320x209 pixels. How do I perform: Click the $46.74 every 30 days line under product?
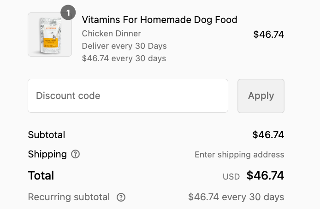point(124,58)
